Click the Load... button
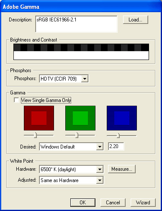The height and width of the screenshot is (211, 162). [136, 20]
